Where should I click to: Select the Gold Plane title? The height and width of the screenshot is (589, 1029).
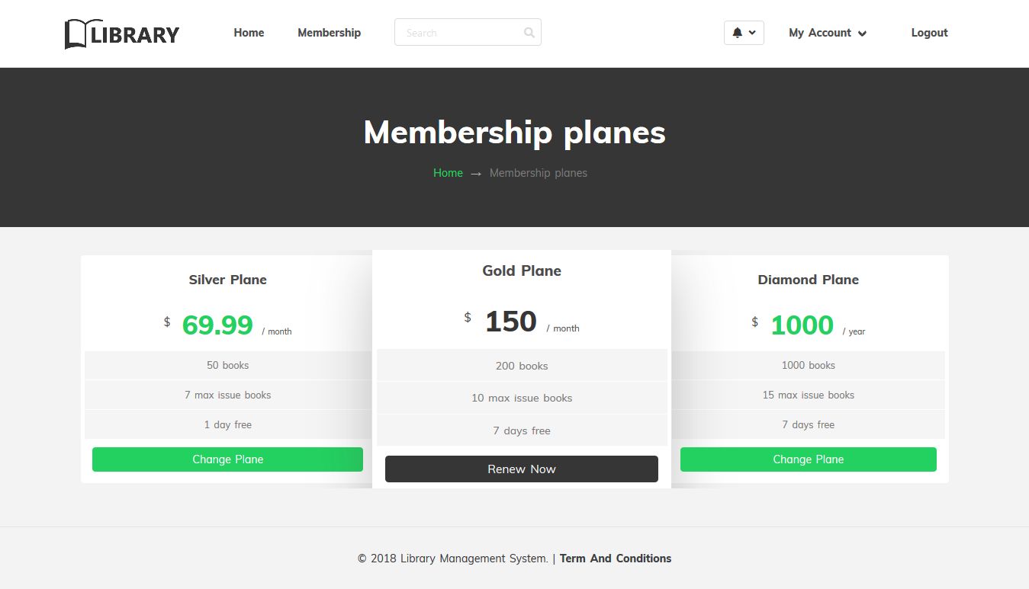pos(522,270)
